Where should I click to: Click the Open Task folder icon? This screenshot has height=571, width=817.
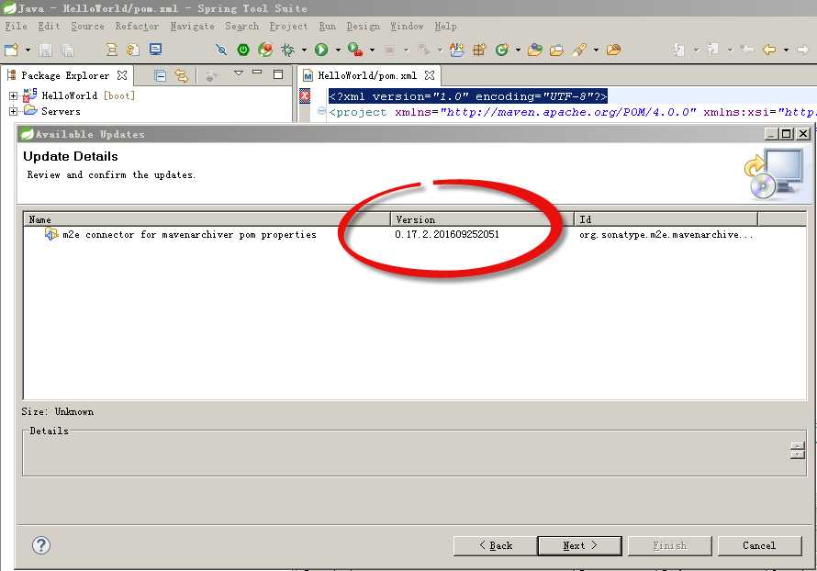click(x=556, y=50)
